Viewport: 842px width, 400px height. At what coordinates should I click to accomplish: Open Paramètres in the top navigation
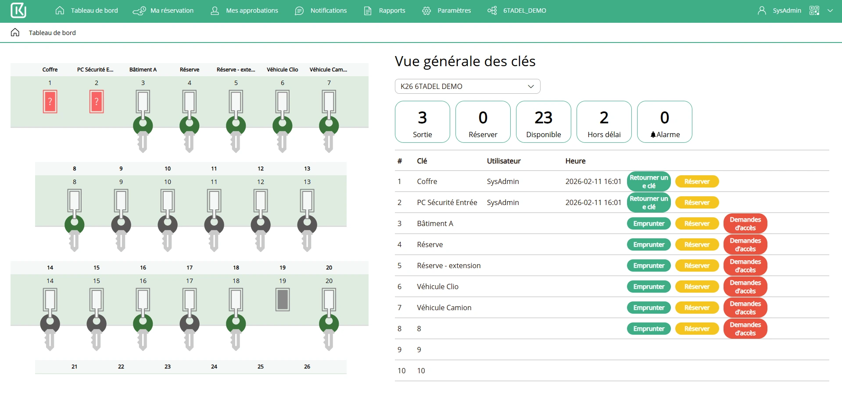tap(447, 11)
